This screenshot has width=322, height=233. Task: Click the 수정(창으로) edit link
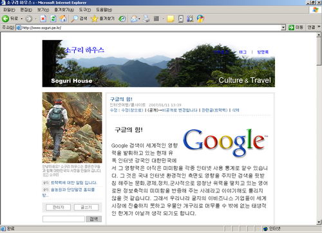coord(132,110)
